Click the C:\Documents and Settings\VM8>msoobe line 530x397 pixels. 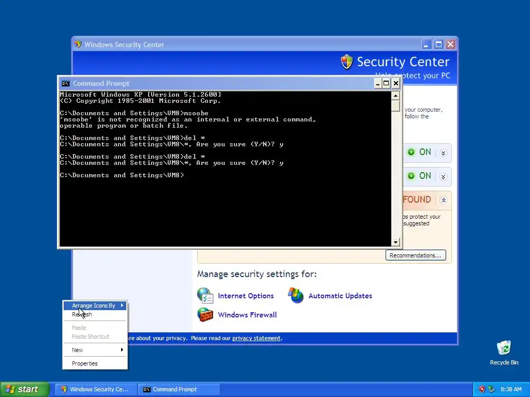(x=134, y=113)
